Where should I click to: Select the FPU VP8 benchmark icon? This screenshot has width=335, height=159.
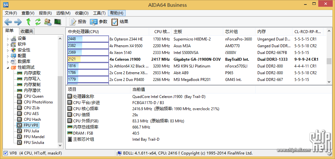pos(19,125)
